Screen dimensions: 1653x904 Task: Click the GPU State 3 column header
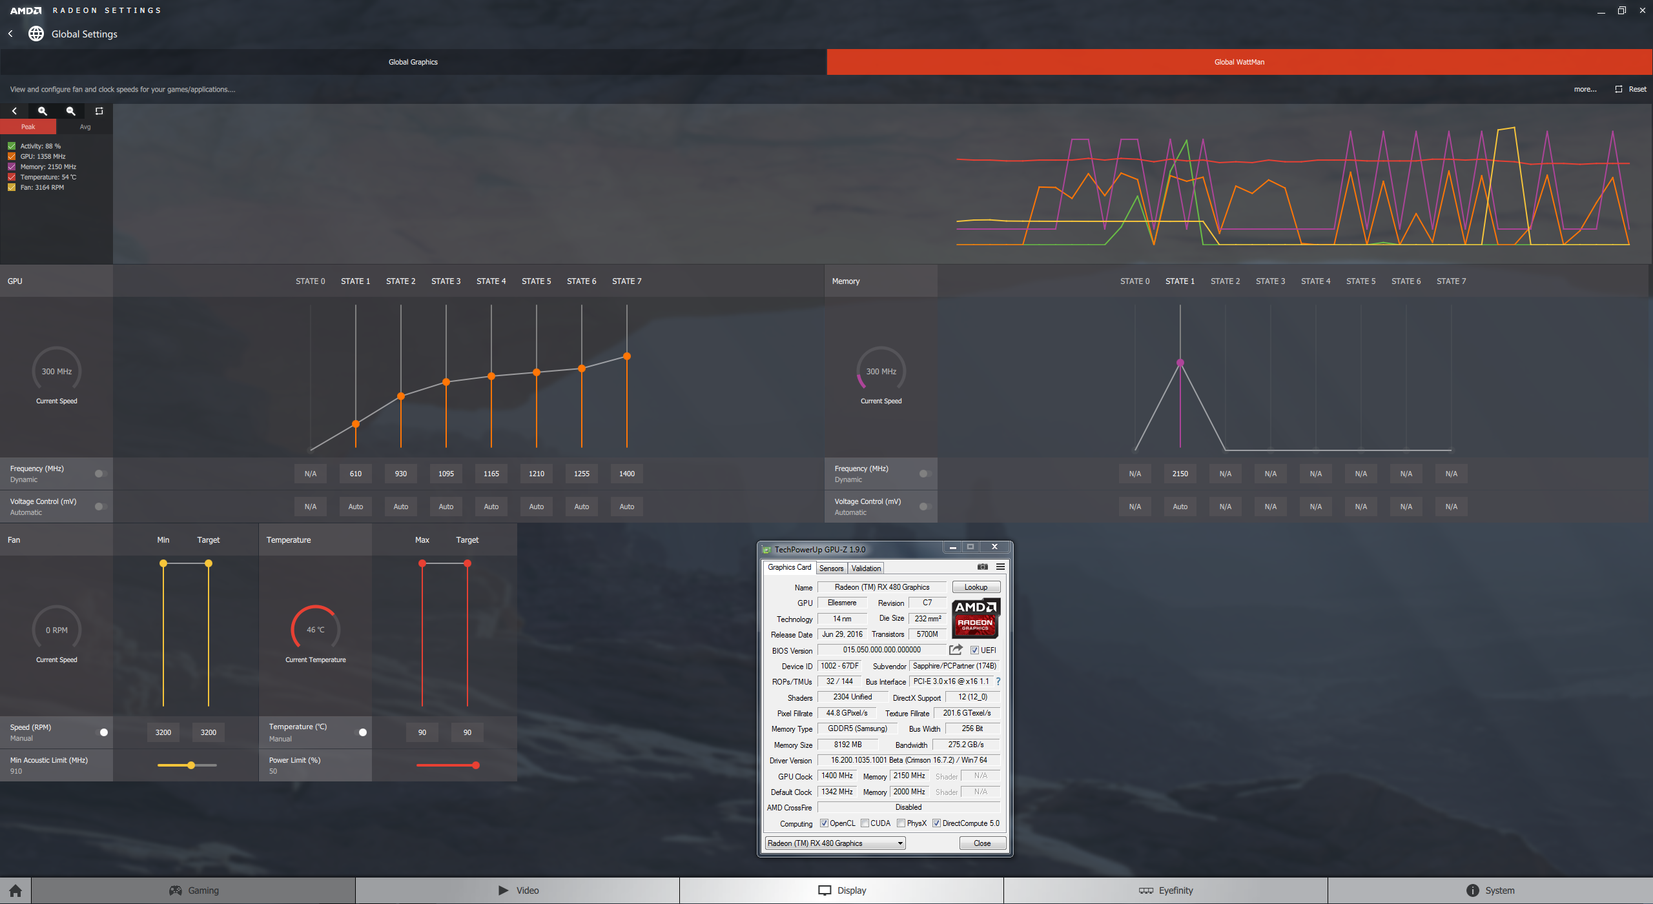[x=446, y=281]
